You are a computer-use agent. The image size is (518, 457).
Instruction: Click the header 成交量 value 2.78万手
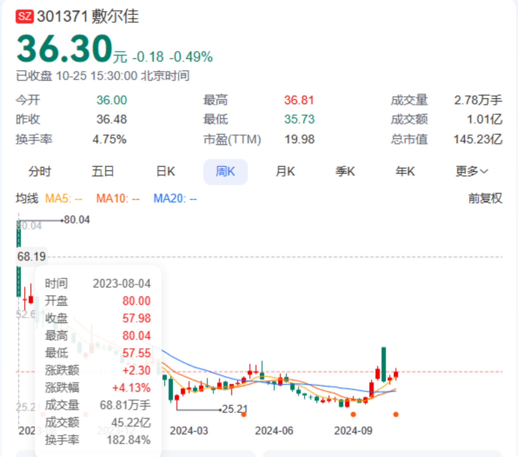pyautogui.click(x=478, y=100)
